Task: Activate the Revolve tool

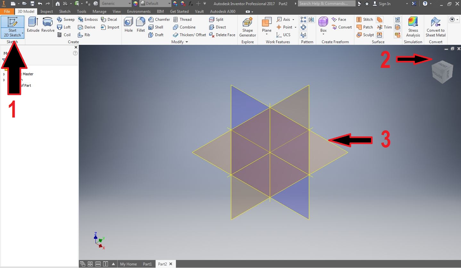Action: click(x=47, y=25)
